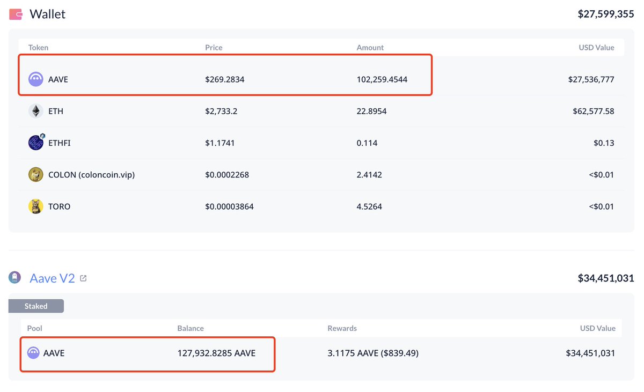The height and width of the screenshot is (392, 644).
Task: Click the Wallet USD Value column header
Action: coord(596,48)
